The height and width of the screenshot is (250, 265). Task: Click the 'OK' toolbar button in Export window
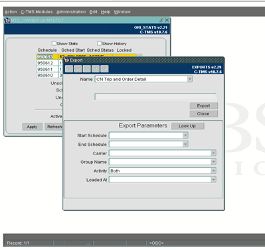tap(104, 69)
